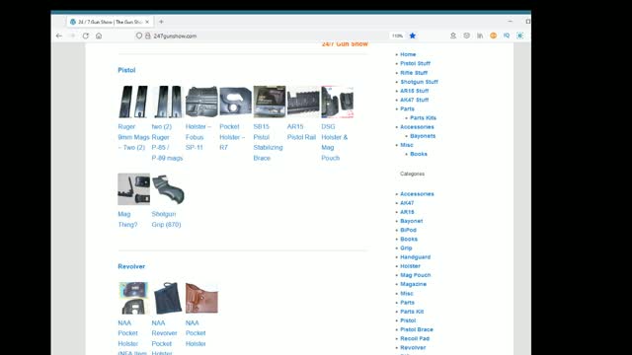
Task: Select AK47 in Categories list
Action: pos(407,203)
